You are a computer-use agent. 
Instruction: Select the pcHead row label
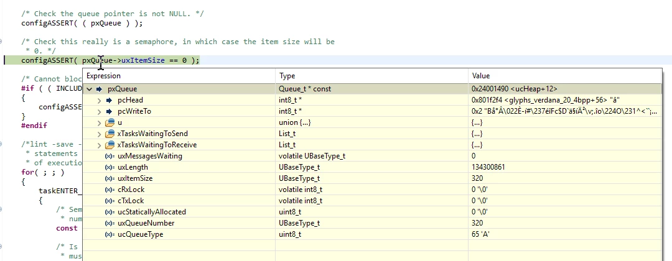pyautogui.click(x=130, y=100)
